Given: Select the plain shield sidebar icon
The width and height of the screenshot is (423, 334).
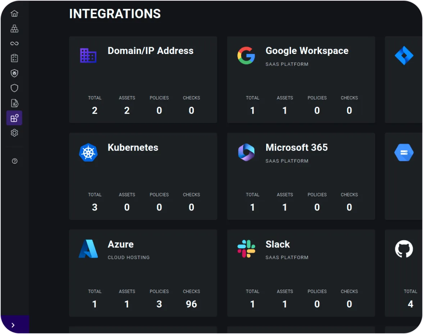Looking at the screenshot, I should (x=14, y=88).
